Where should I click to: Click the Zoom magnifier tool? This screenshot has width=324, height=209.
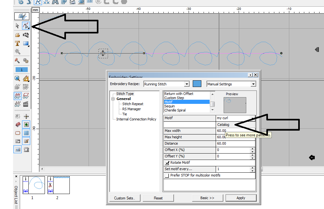pos(18,78)
